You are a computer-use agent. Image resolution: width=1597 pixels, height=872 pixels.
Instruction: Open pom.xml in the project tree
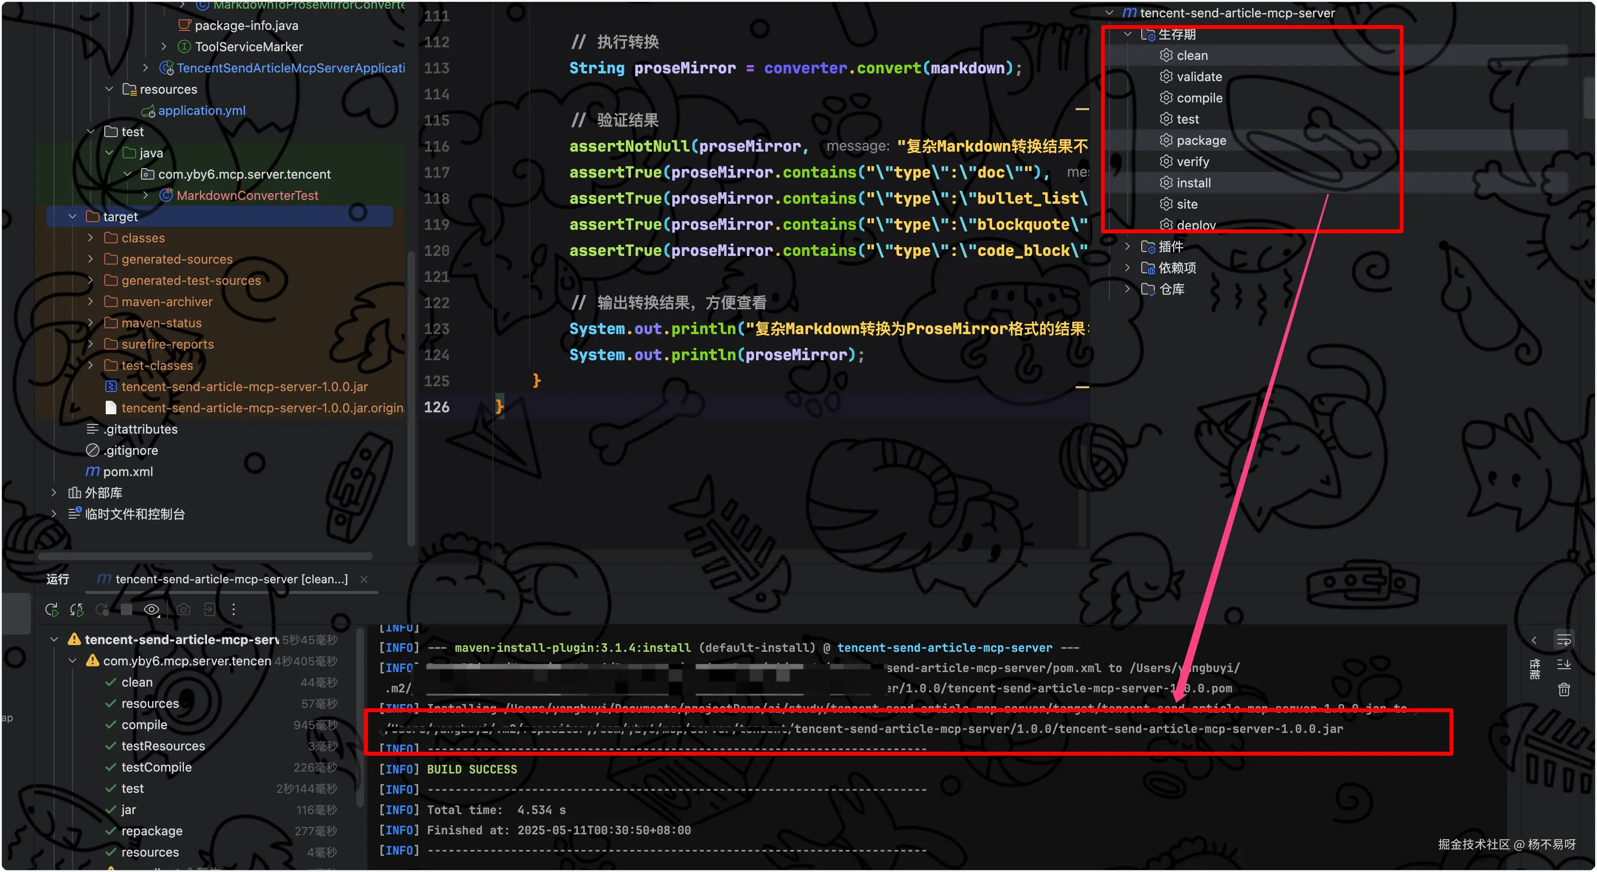click(128, 471)
